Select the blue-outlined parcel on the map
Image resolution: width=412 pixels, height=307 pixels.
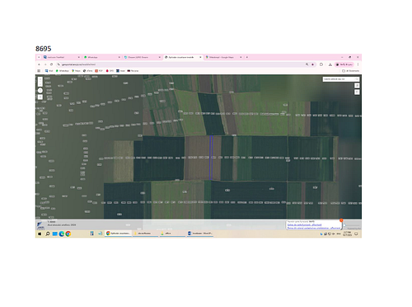(x=211, y=158)
